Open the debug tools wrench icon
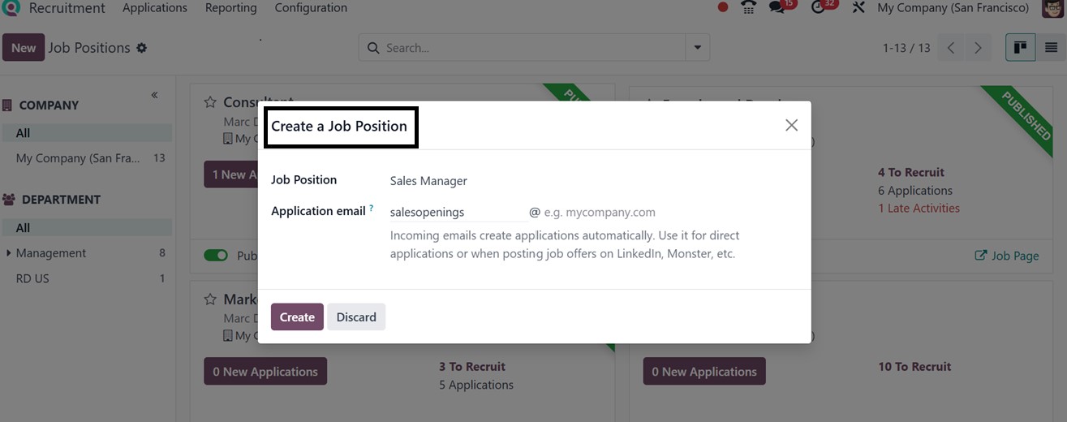 coord(858,8)
